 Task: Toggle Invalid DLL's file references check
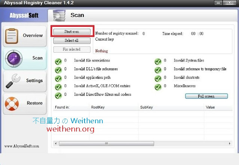coord(58,70)
